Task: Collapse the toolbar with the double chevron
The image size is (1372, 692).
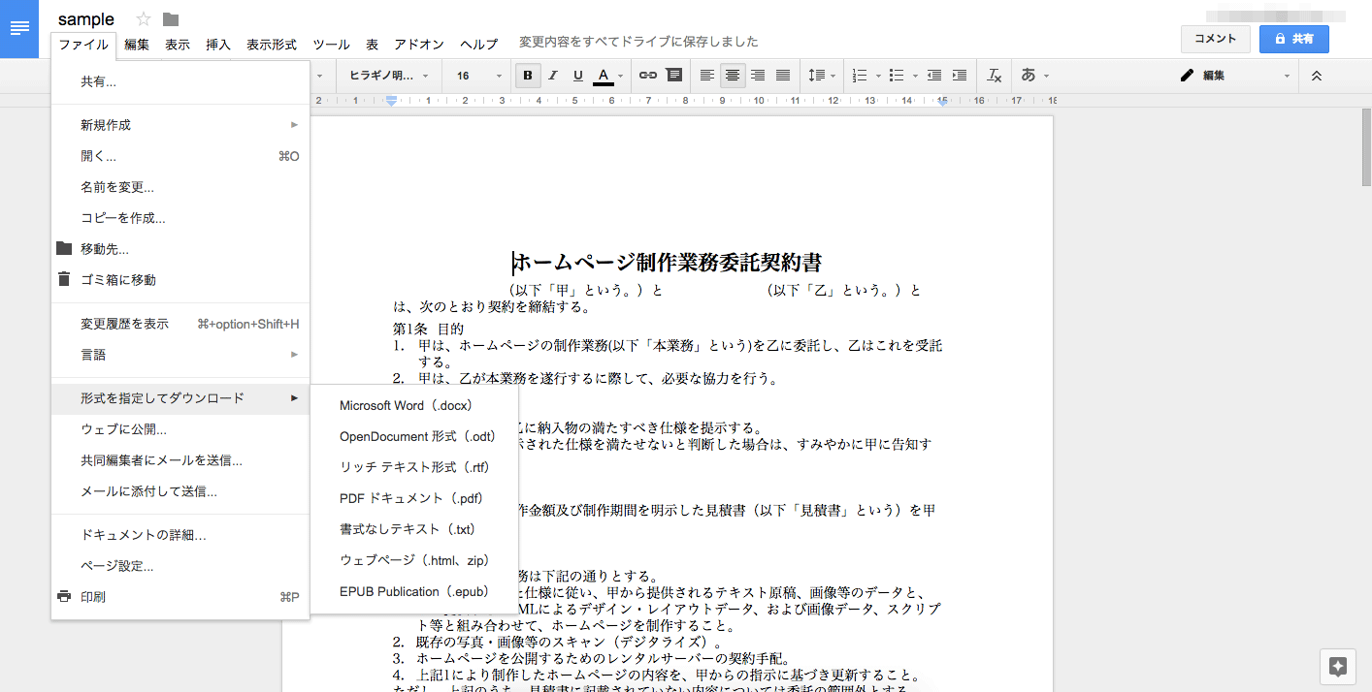Action: point(1317,76)
